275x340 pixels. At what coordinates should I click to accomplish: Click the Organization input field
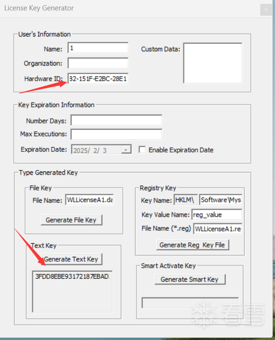click(98, 63)
